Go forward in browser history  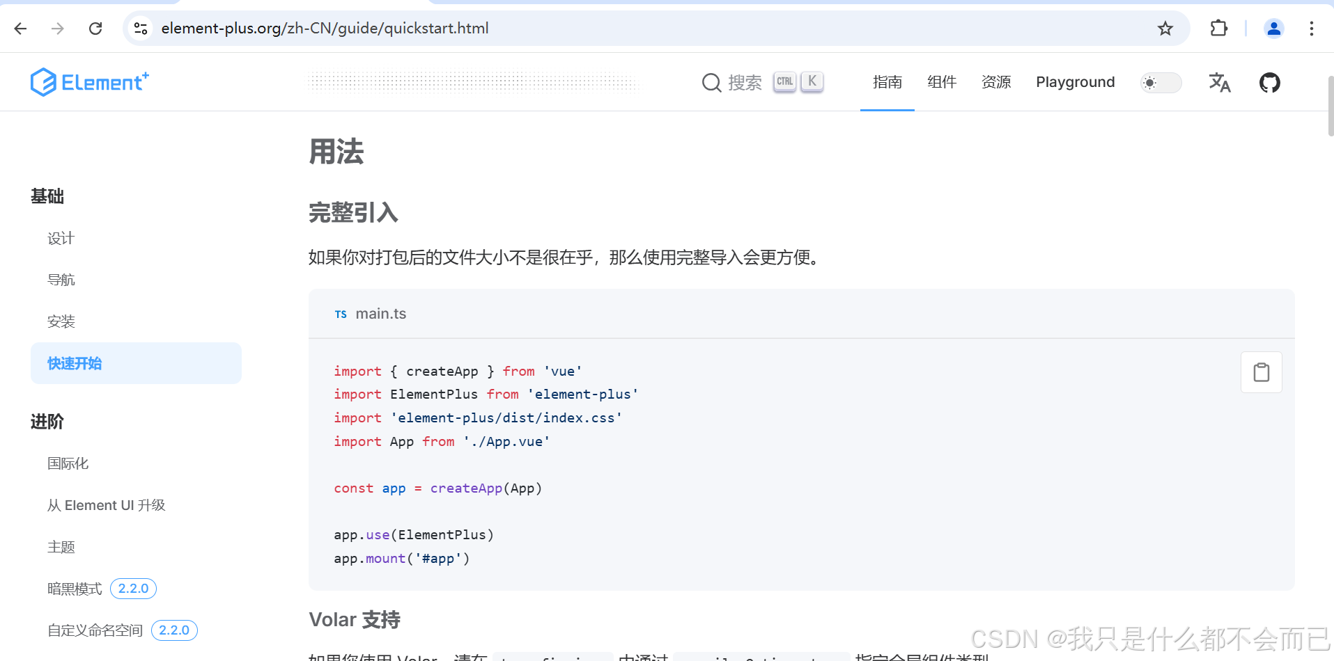coord(58,29)
